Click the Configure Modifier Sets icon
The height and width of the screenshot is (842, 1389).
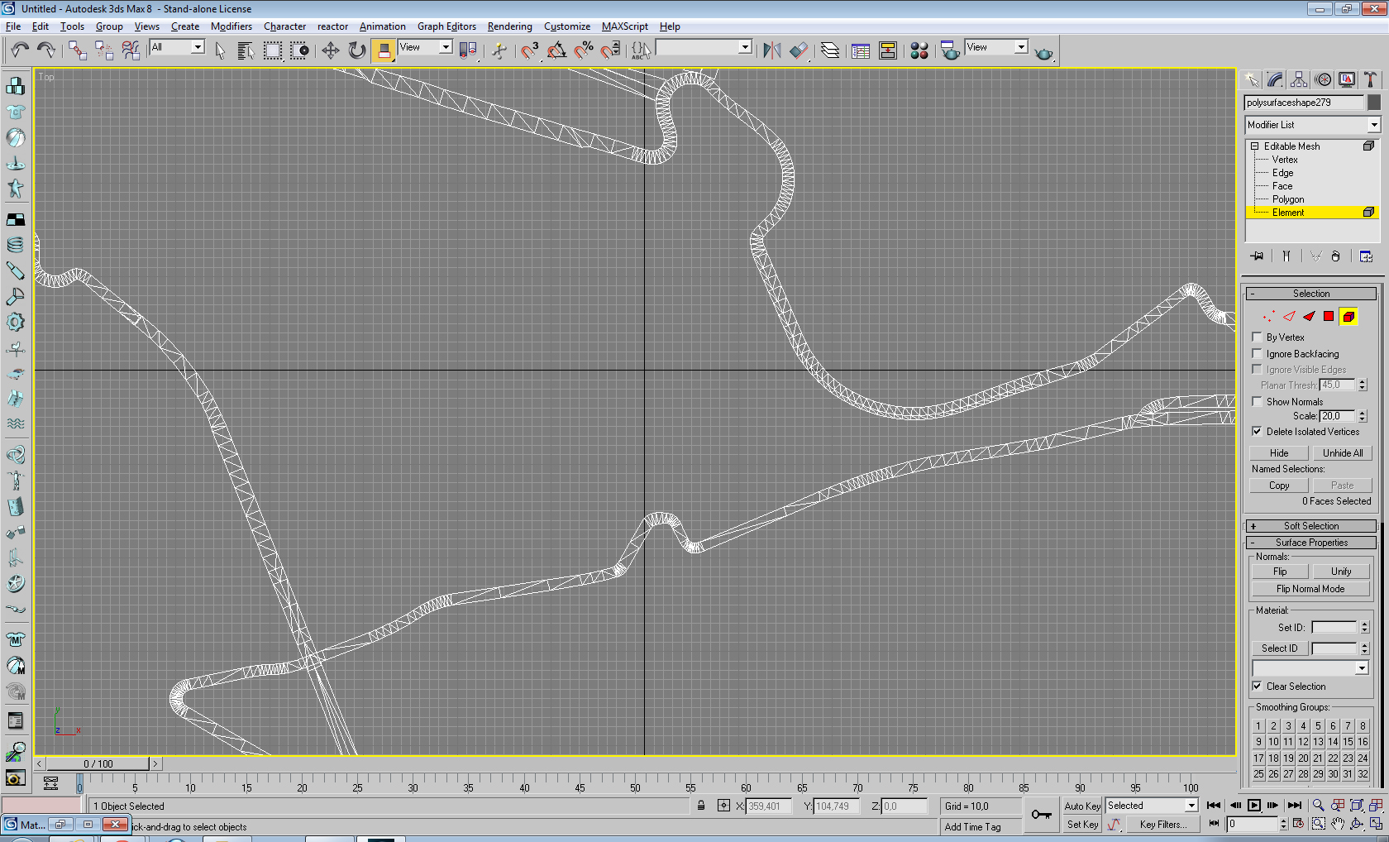(1366, 256)
